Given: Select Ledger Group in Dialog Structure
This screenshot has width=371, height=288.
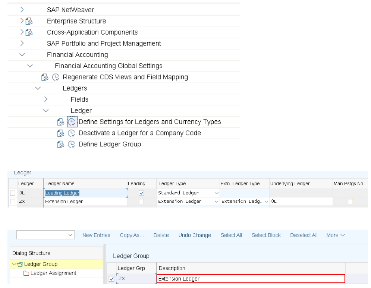Looking at the screenshot, I should coord(41,264).
